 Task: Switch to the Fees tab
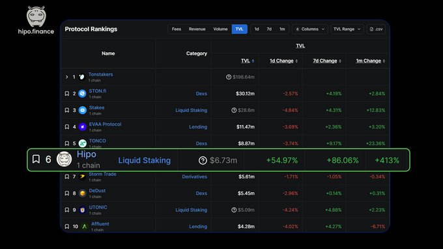(x=177, y=29)
